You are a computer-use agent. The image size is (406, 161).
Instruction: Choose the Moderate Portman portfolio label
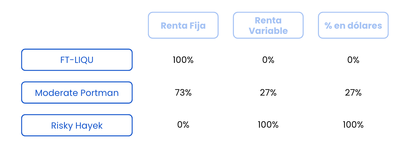(77, 93)
